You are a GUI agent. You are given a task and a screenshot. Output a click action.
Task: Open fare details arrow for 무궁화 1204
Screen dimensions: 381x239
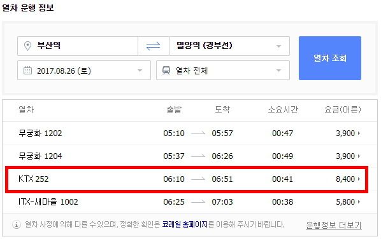[x=359, y=156]
